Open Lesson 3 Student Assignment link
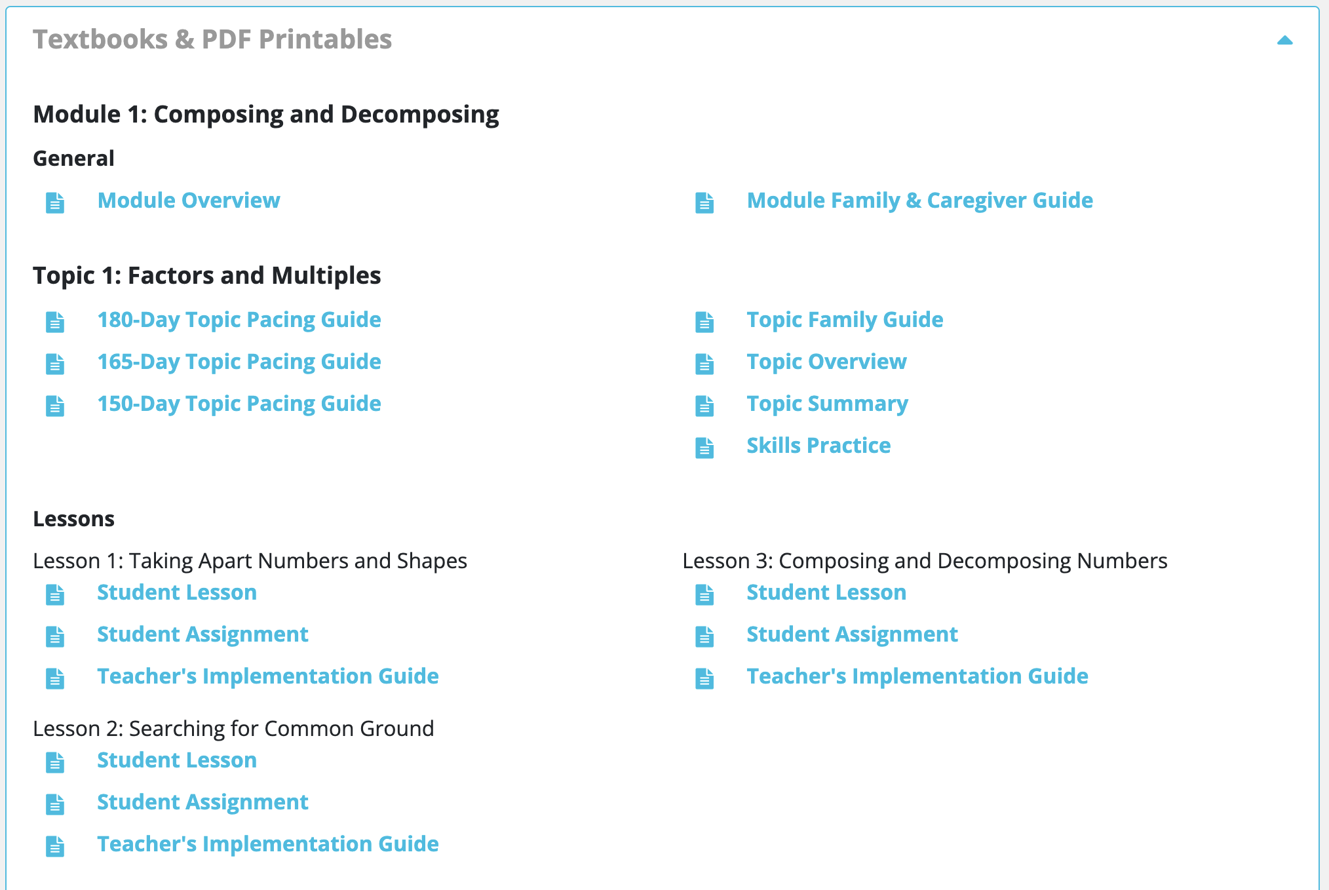The height and width of the screenshot is (890, 1329). [x=852, y=634]
